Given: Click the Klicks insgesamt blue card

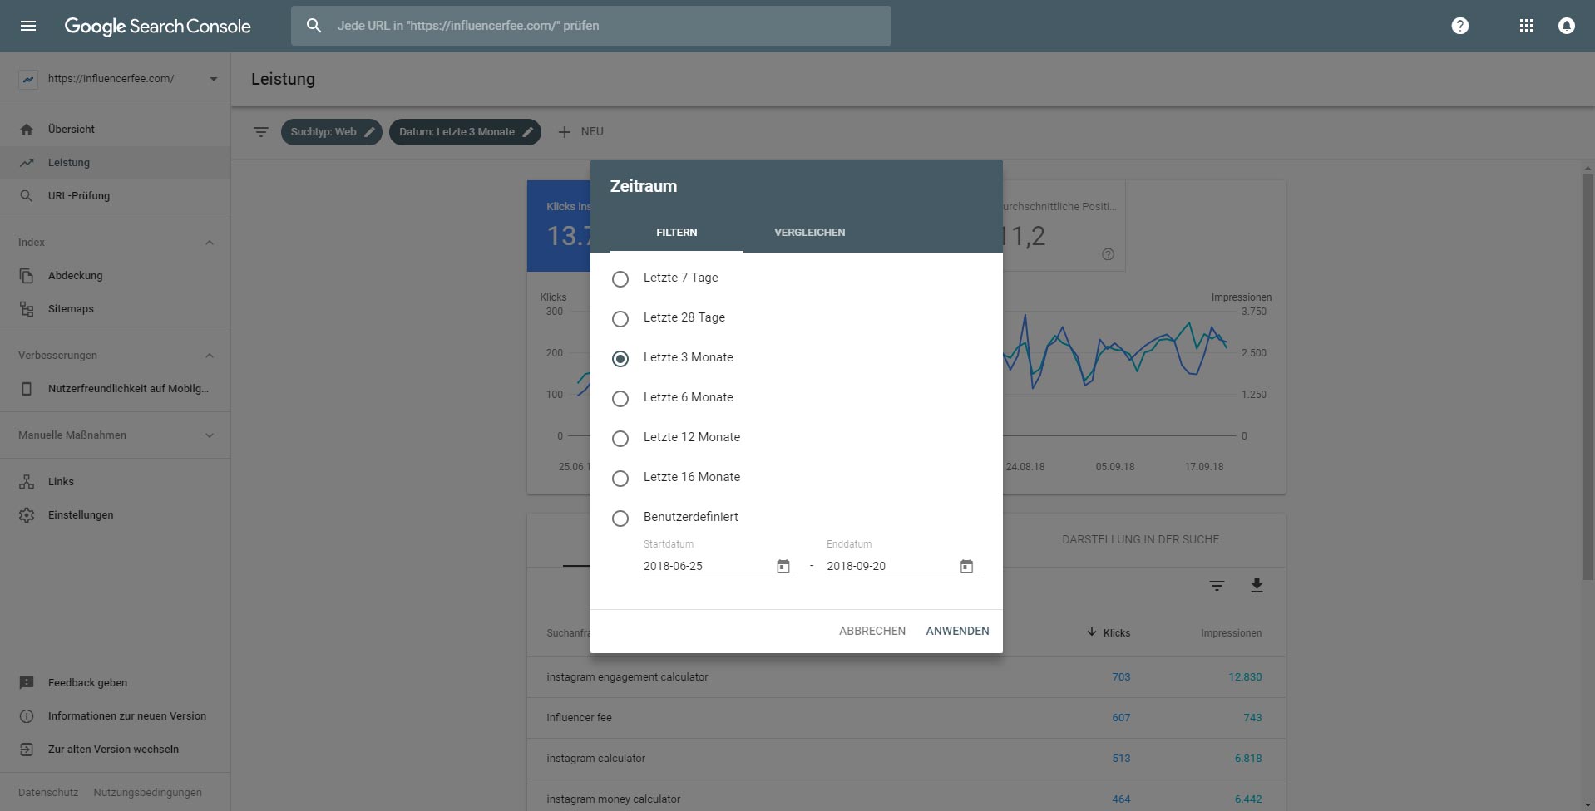Looking at the screenshot, I should click(x=559, y=226).
